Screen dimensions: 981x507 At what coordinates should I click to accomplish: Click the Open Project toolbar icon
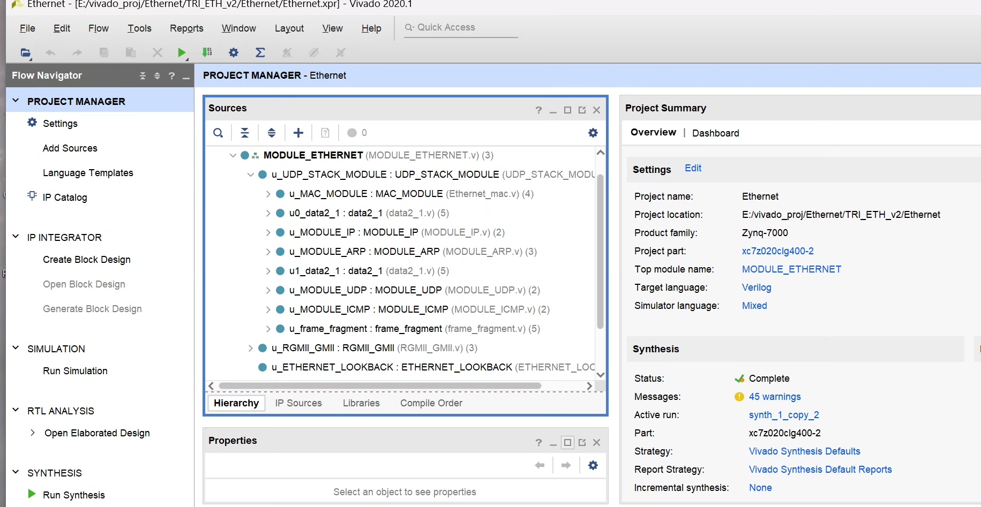25,52
